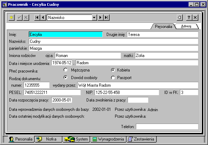208x145 pixels.
Task: Click the Nazwisko field containing Cudny
Action: pos(114,41)
